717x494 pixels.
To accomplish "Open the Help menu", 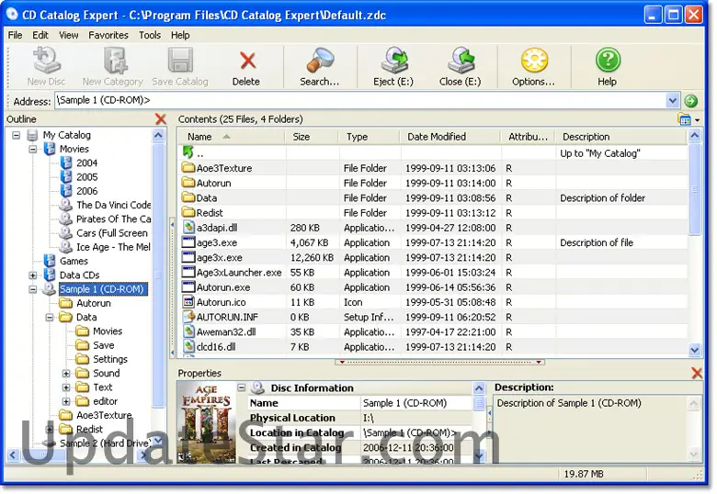I will [x=180, y=35].
